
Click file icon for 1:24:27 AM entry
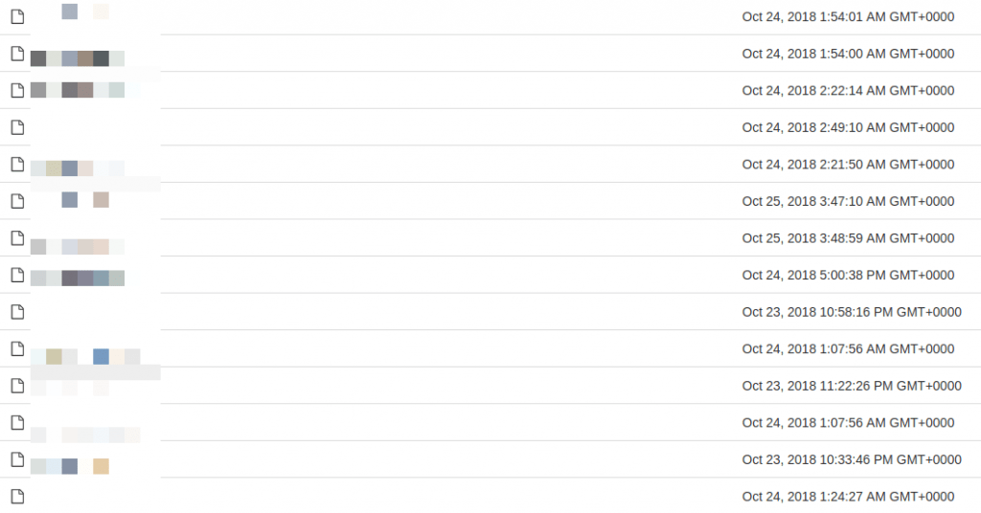(16, 496)
